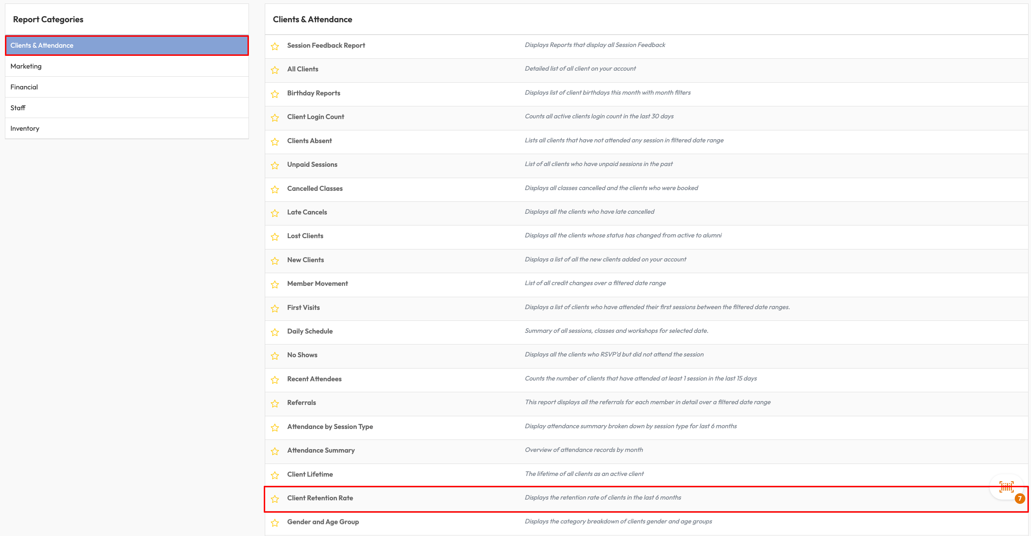The height and width of the screenshot is (536, 1031).
Task: Toggle star beside Gender and Age Group
Action: pos(275,523)
